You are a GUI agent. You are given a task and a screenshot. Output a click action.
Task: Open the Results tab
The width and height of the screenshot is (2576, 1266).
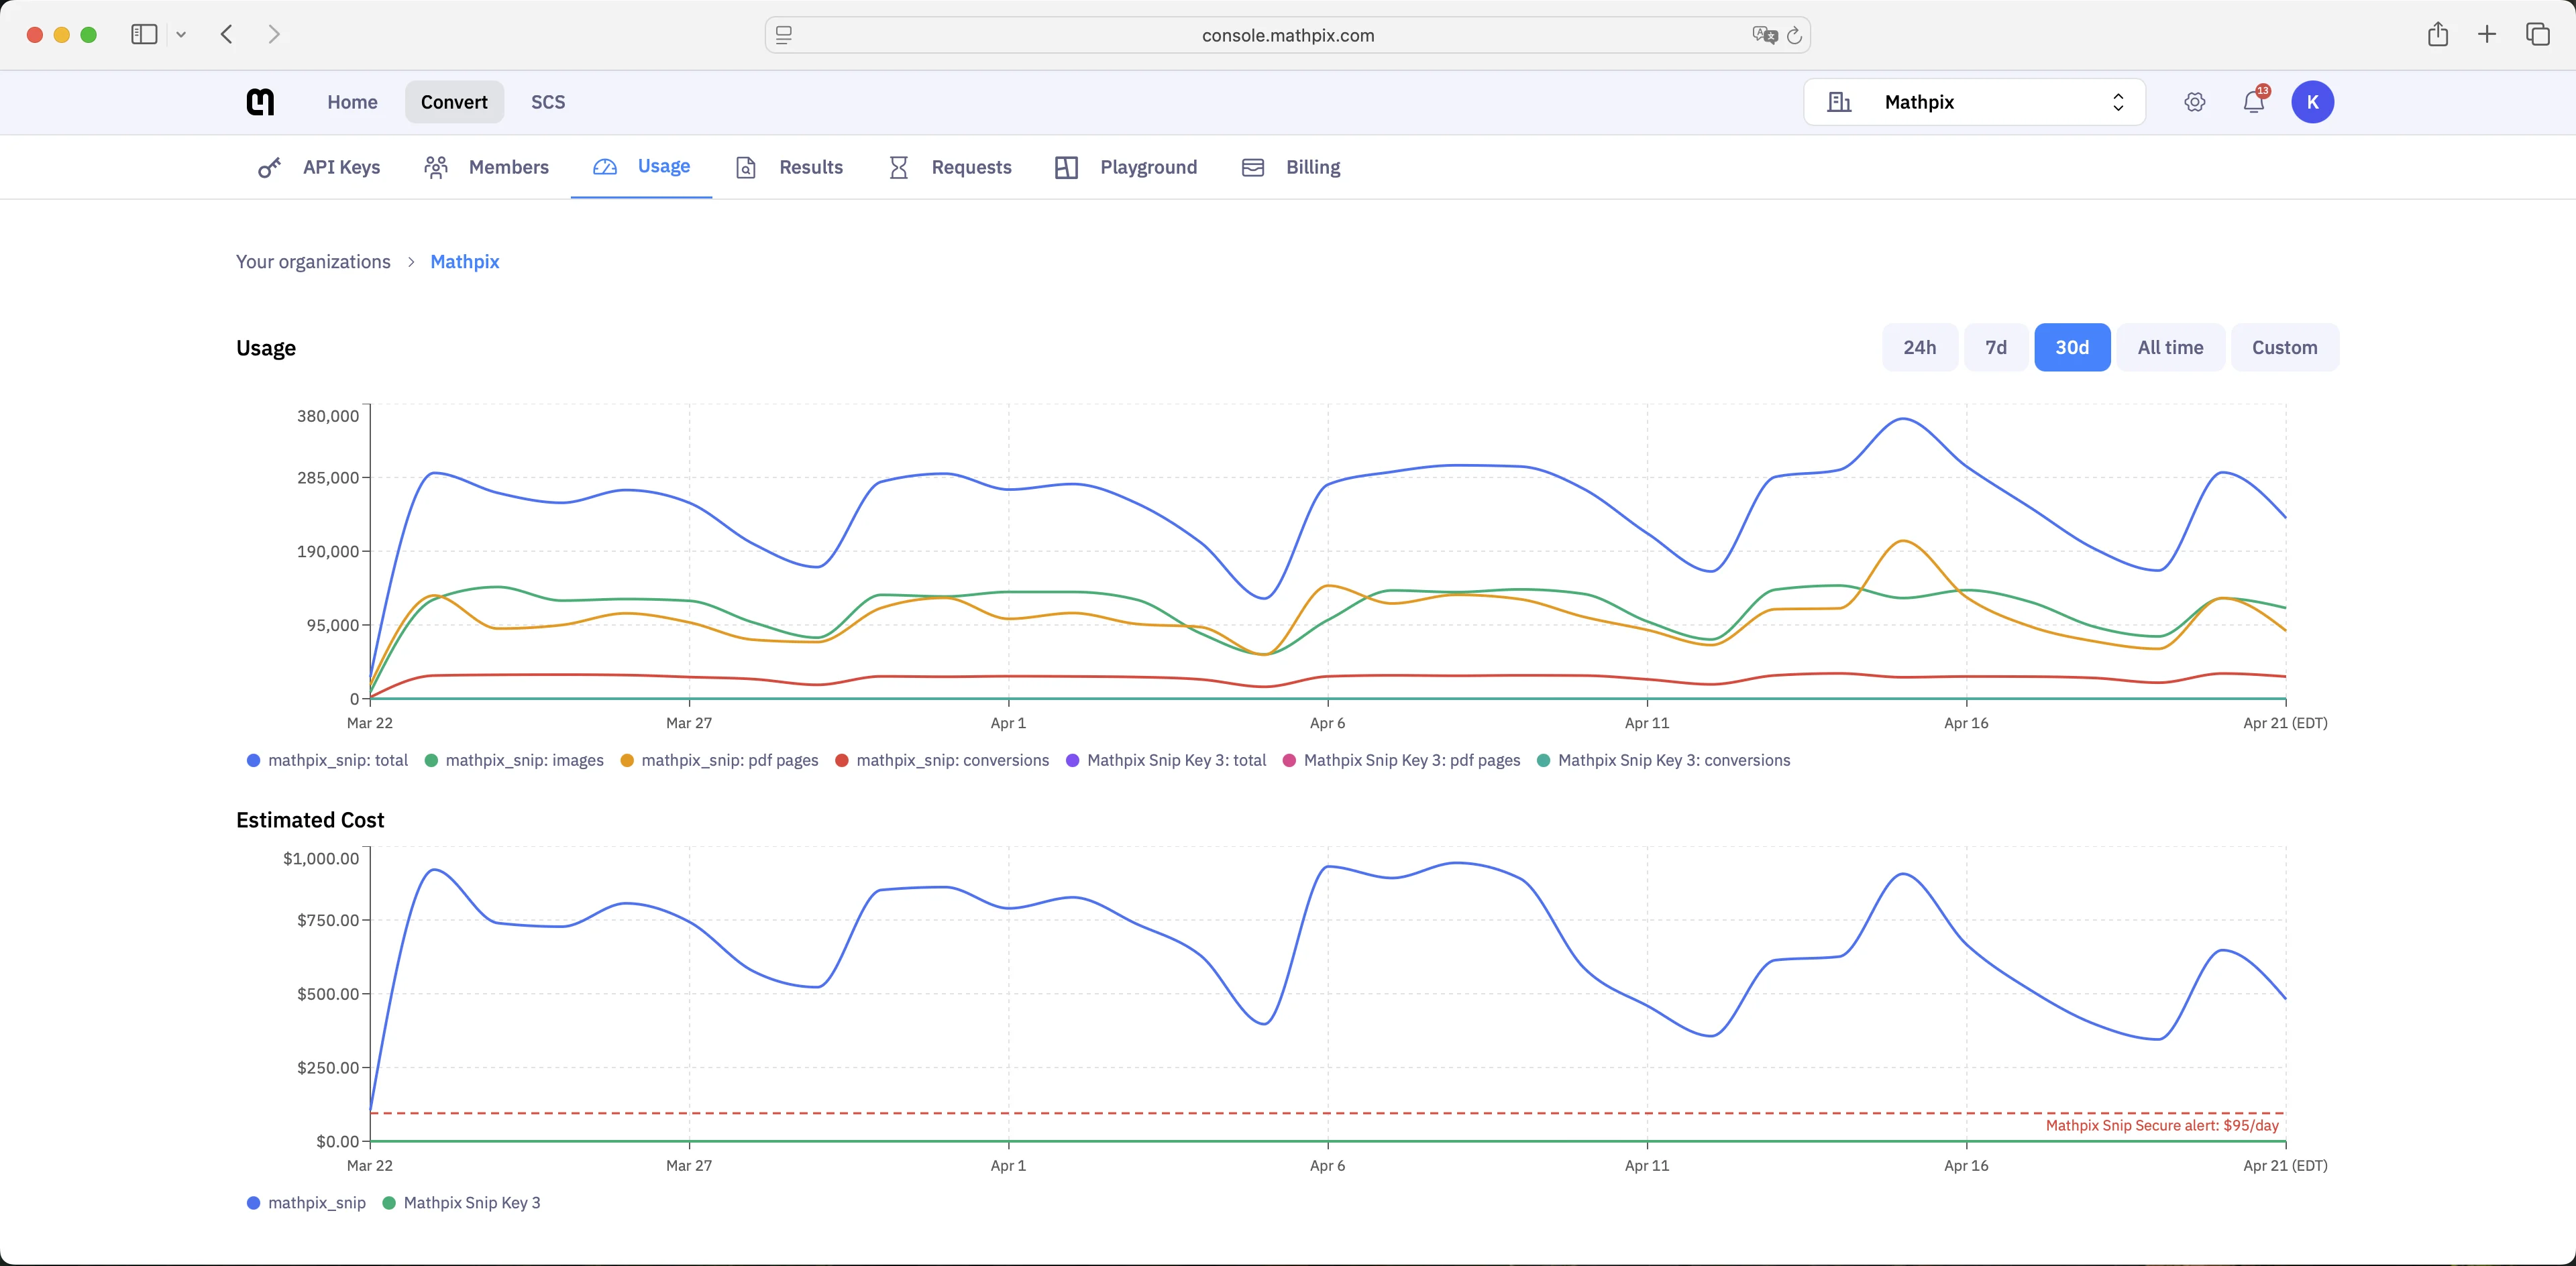789,168
